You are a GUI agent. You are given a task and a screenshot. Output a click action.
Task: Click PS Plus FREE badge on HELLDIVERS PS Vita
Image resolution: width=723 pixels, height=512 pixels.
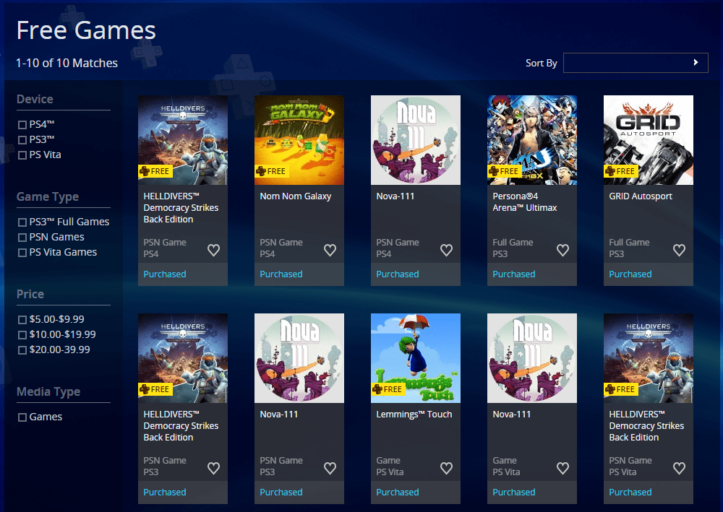(621, 389)
